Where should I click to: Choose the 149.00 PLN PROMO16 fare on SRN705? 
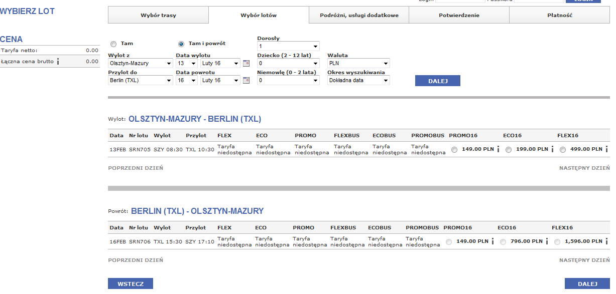(455, 149)
